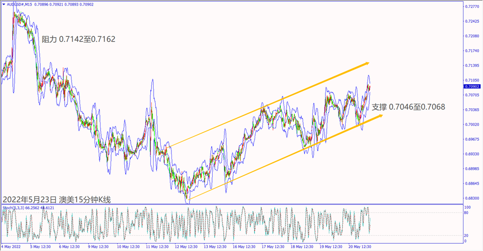
Task: Click the 0.72770 price on the axis
Action: click(471, 7)
